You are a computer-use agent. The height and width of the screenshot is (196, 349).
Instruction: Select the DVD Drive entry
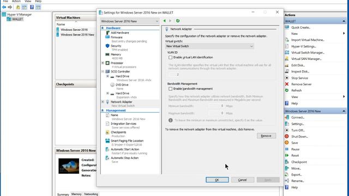(x=122, y=85)
